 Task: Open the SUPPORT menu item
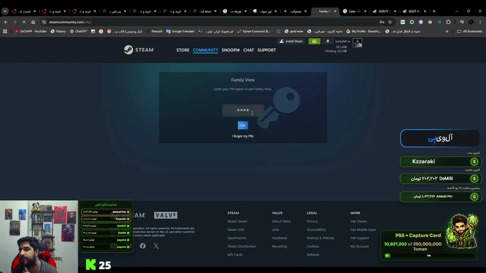point(267,50)
